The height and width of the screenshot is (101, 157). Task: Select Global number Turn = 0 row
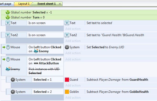point(79,17)
